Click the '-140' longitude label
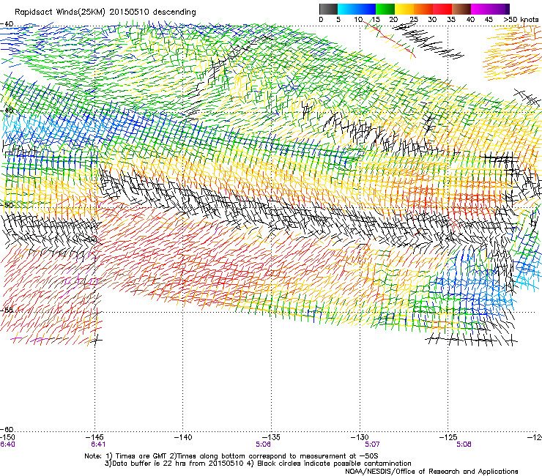Viewport: 542px width, 476px height. (x=183, y=438)
